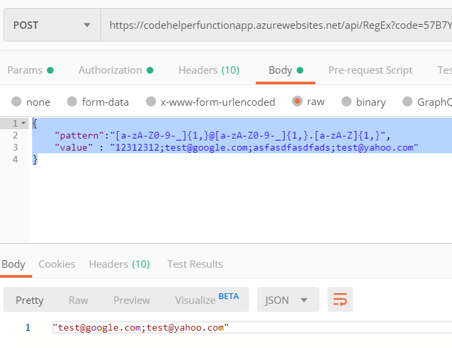Open the POST method dropdown
The image size is (452, 348).
coord(52,25)
